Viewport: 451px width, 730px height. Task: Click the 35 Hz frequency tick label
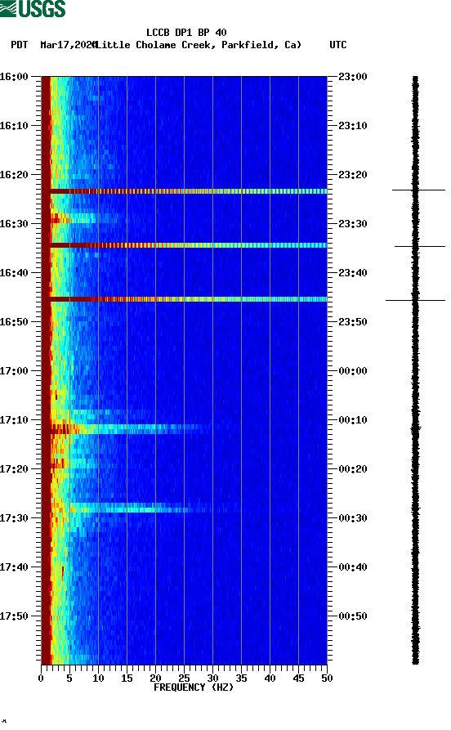[241, 678]
